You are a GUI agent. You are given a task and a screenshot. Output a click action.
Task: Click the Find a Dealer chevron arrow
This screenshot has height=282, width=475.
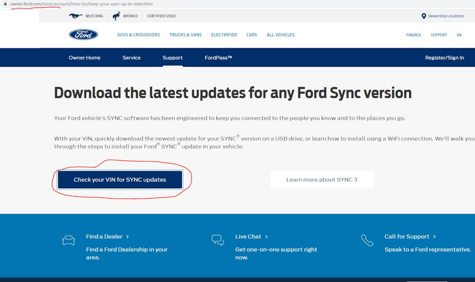point(128,237)
